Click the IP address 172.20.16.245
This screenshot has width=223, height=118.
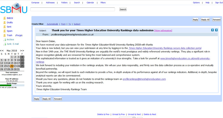click(12, 81)
